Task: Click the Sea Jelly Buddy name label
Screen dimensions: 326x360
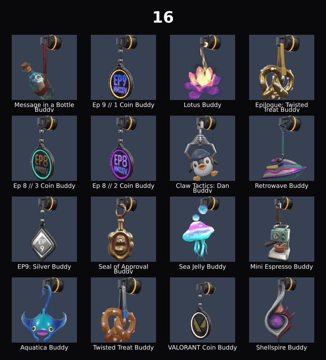Action: [203, 267]
